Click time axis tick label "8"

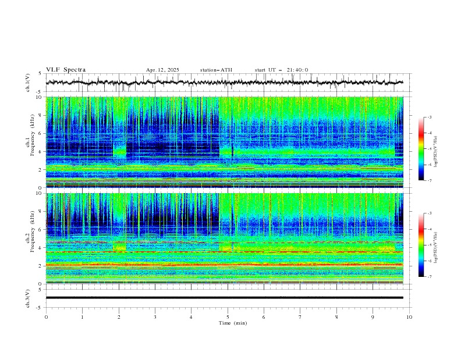coord(336,317)
